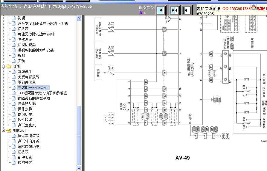Click document icon beside 操作步骤
The image size is (267, 171).
tap(14, 109)
